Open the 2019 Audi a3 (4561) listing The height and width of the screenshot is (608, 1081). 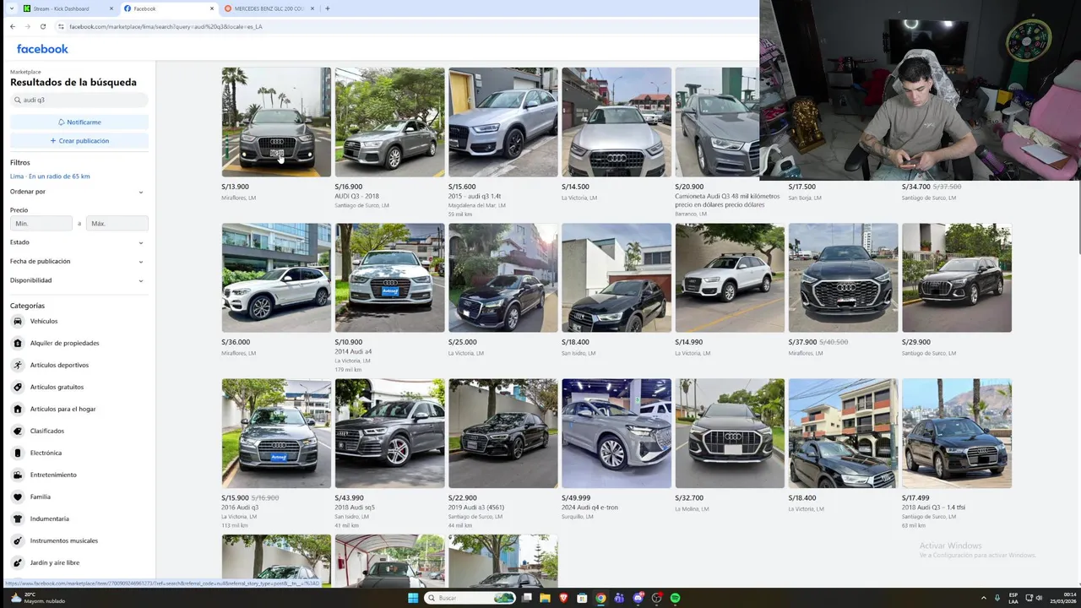point(503,433)
